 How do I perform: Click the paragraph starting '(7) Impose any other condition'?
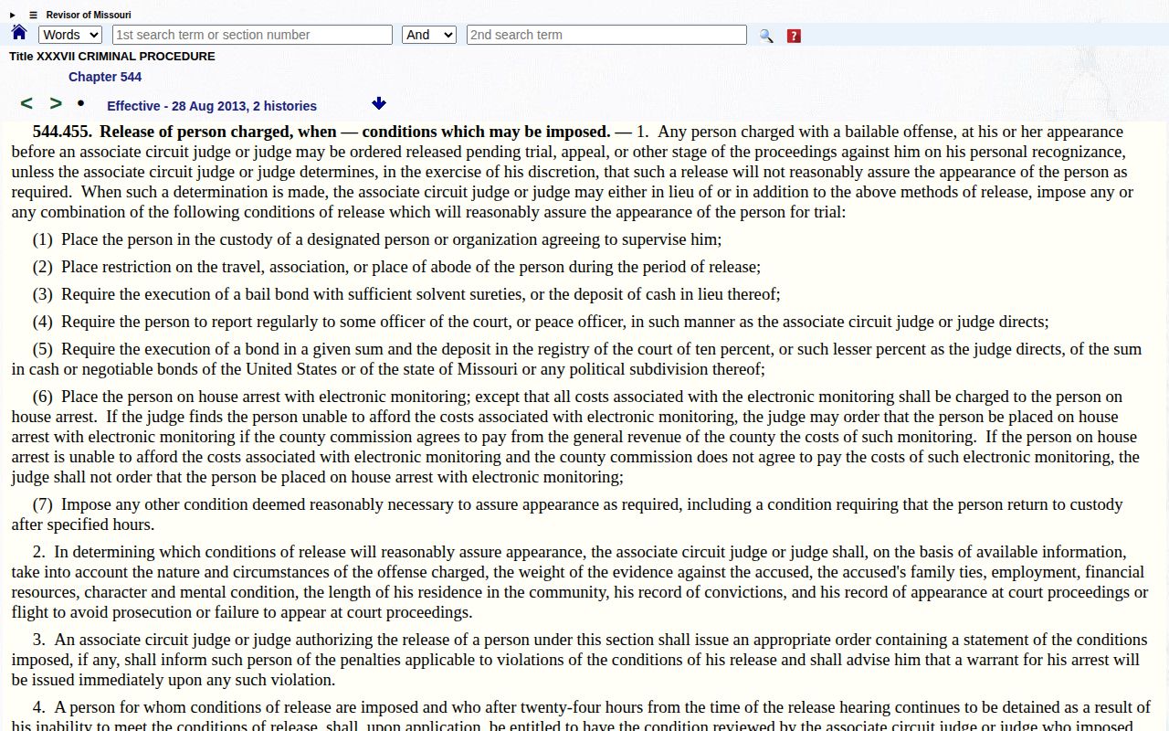[x=567, y=514]
